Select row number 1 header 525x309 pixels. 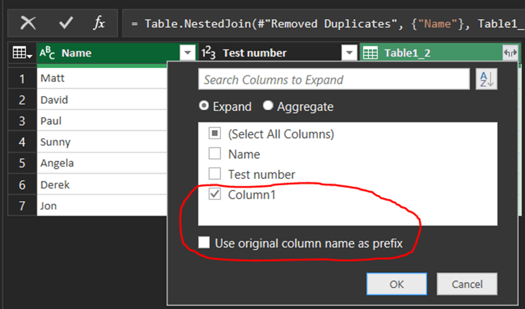pos(22,79)
